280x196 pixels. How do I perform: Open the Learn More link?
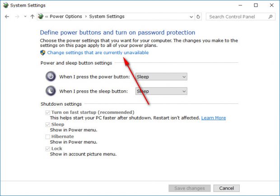coord(214,118)
